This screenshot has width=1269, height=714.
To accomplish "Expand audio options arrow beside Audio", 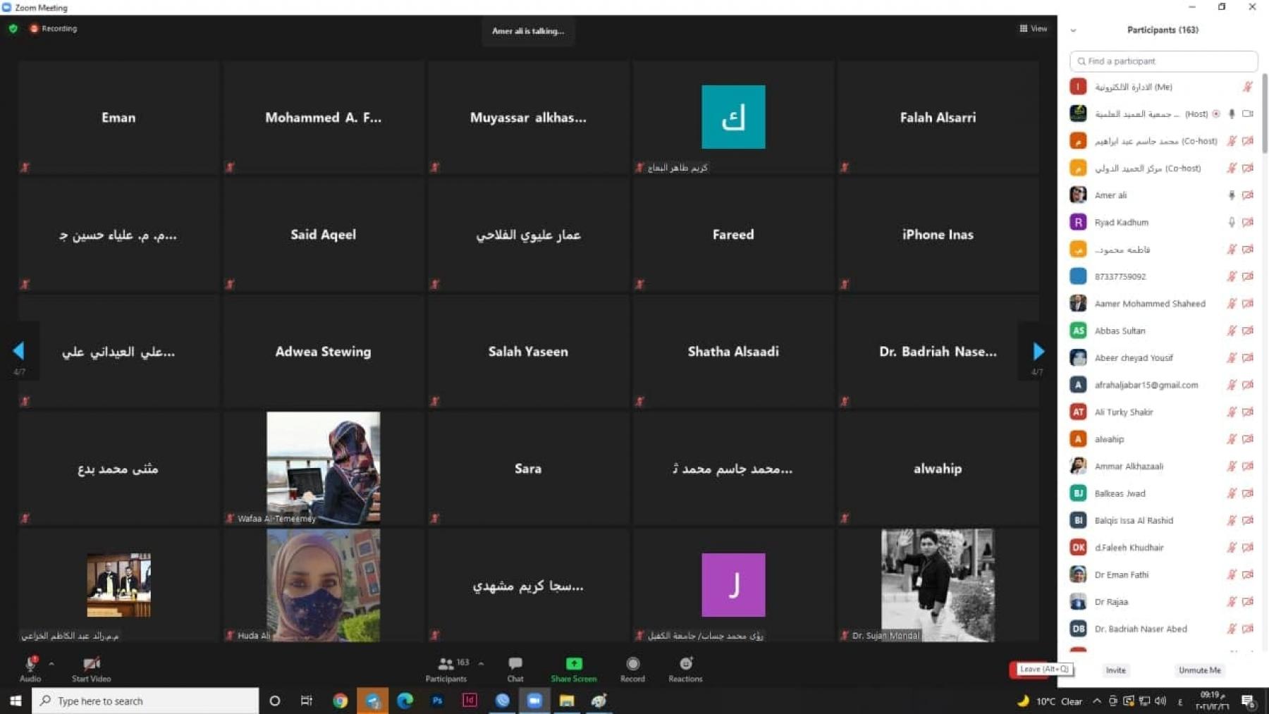I will [51, 663].
